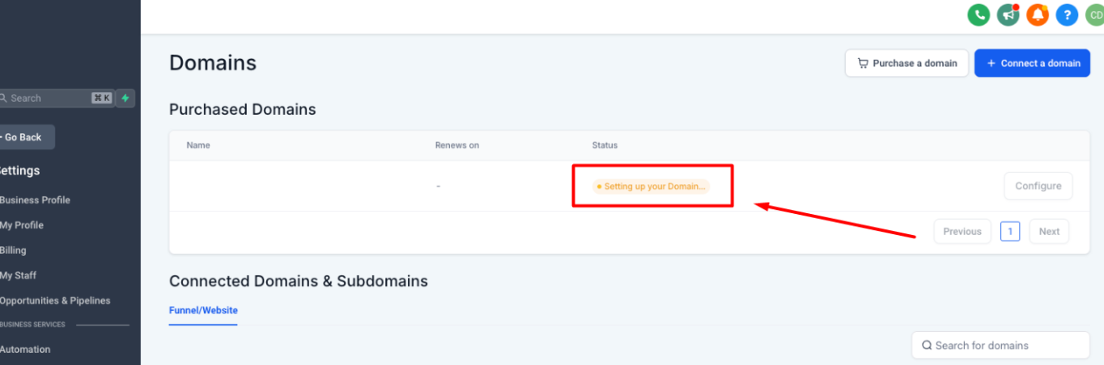Click the Connect a domain button
Image resolution: width=1104 pixels, height=365 pixels.
click(x=1032, y=63)
